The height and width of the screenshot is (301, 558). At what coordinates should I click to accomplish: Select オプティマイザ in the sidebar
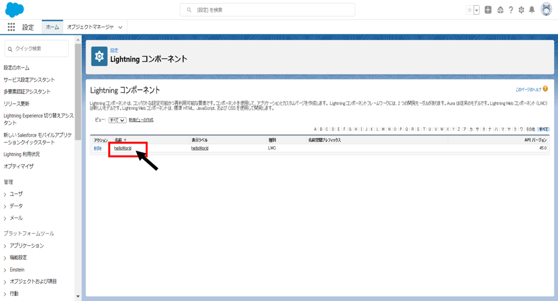pos(19,166)
